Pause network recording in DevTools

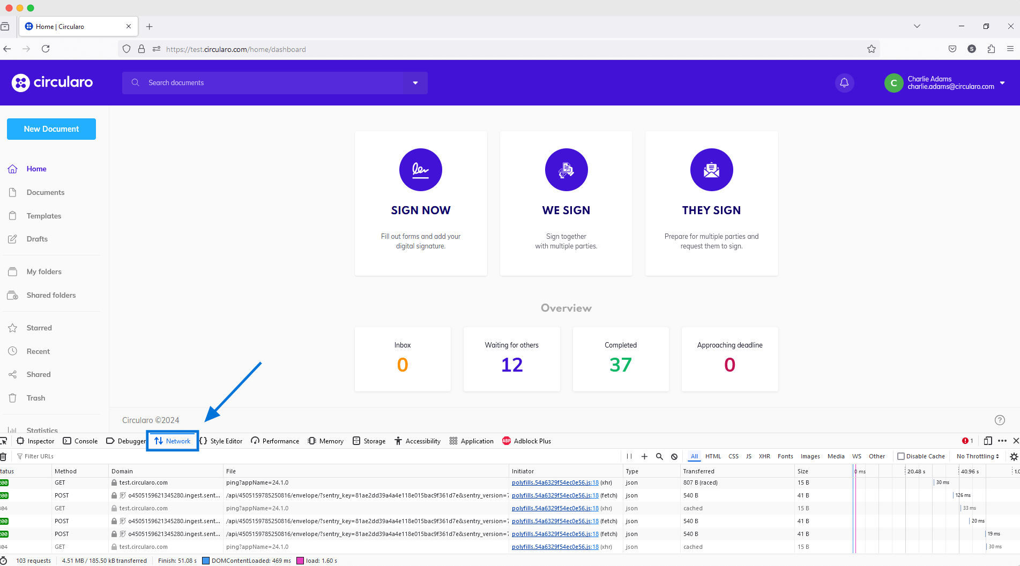629,456
